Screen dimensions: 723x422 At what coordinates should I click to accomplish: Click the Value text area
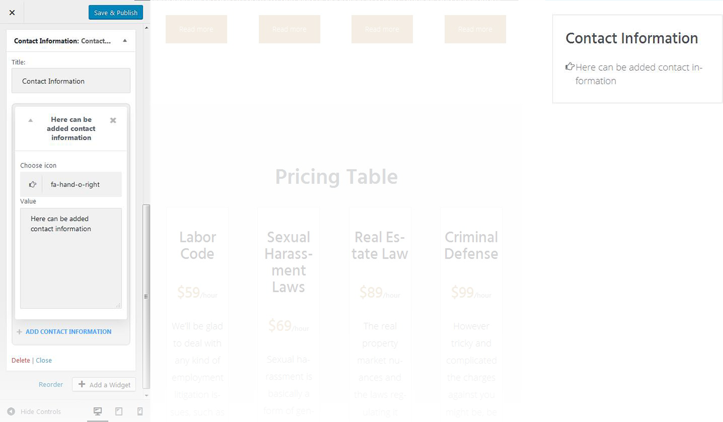(71, 258)
